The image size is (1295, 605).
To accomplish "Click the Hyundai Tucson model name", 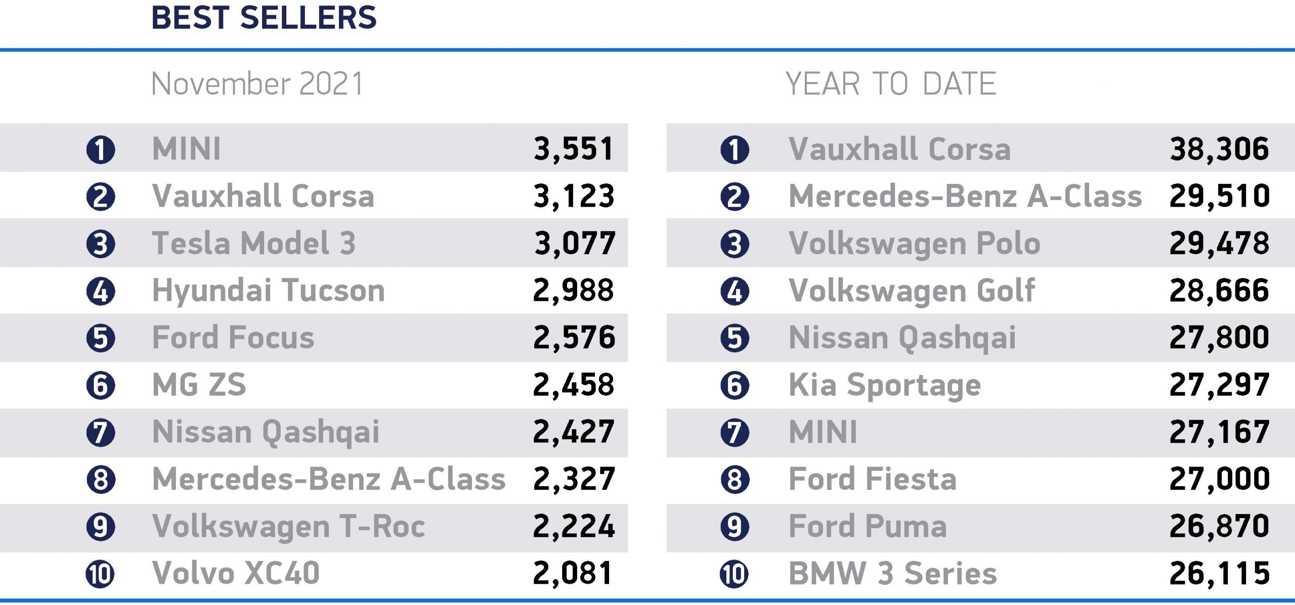I will [269, 291].
